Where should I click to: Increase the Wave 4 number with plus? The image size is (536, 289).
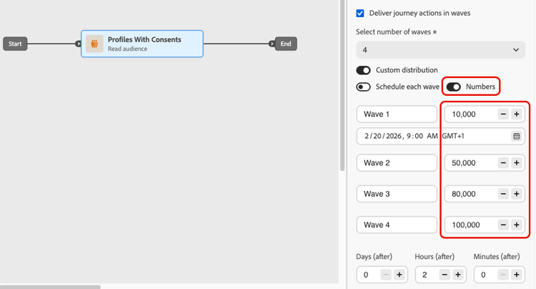click(517, 225)
